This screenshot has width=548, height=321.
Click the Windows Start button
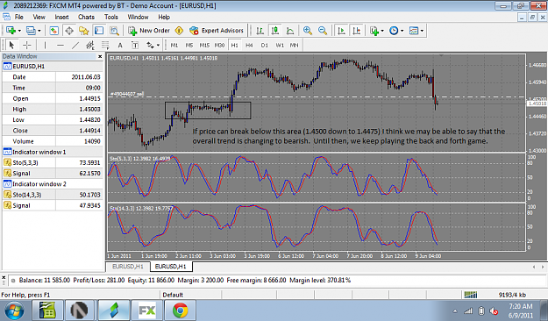(14, 310)
